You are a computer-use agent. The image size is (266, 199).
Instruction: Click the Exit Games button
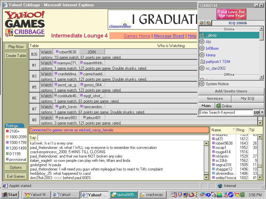click(16, 176)
